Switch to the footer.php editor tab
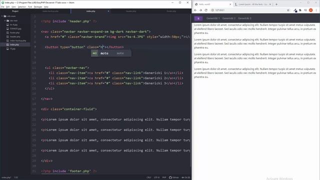This screenshot has width=320, height=180. pyautogui.click(x=171, y=11)
